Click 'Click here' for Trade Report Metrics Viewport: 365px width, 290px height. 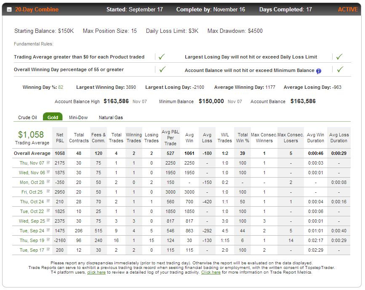210,272
